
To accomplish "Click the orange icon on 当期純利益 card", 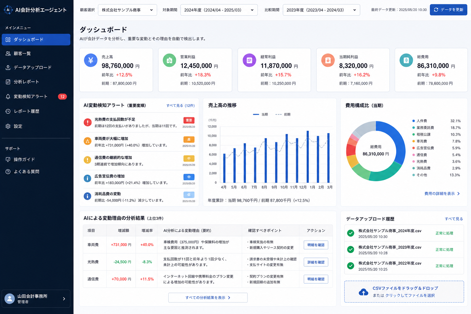I will coord(328,60).
